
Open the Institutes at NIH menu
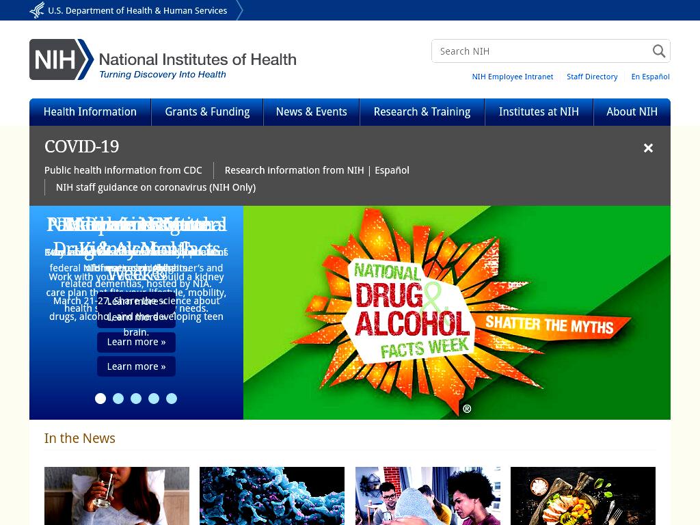pyautogui.click(x=539, y=111)
